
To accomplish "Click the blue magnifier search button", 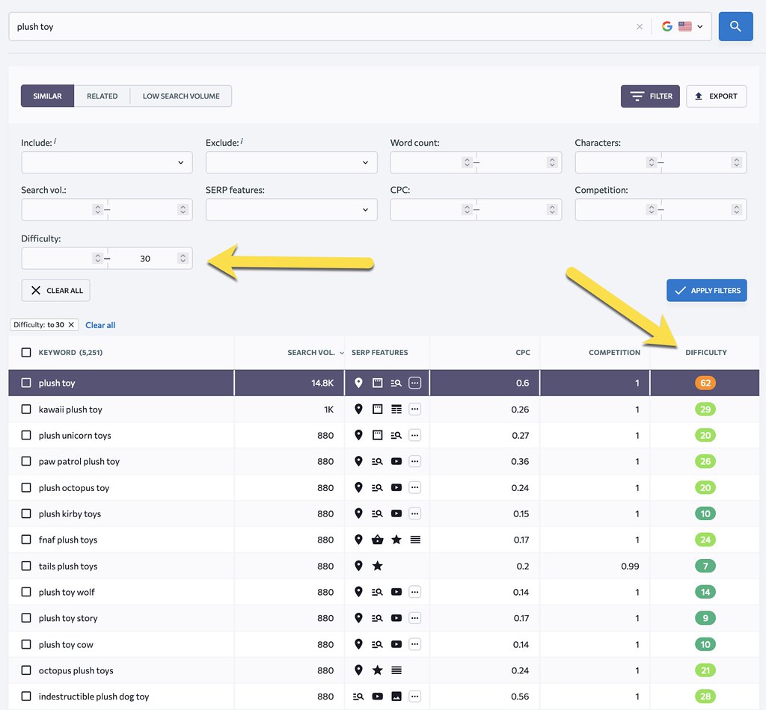I will pyautogui.click(x=735, y=26).
